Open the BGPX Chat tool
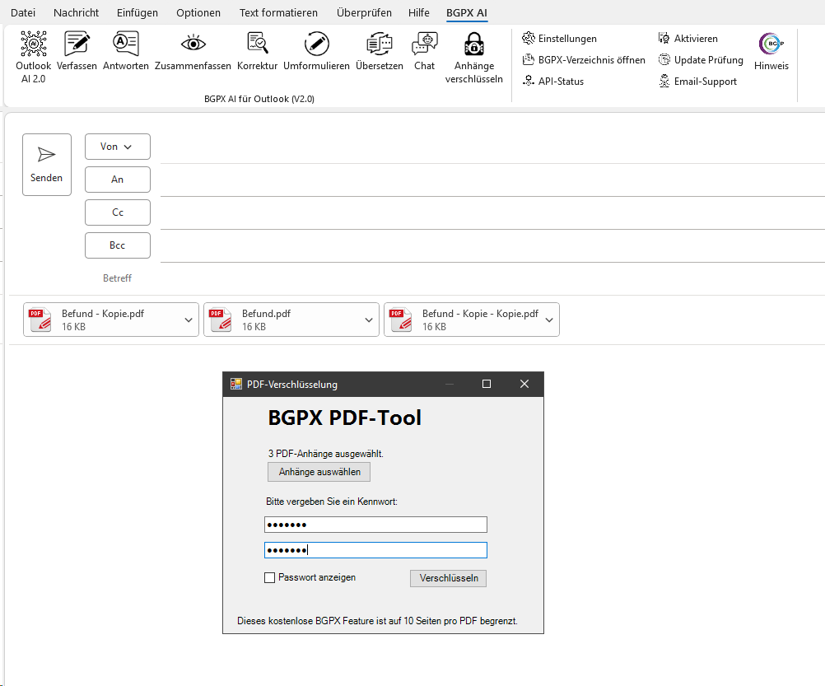 coord(425,44)
